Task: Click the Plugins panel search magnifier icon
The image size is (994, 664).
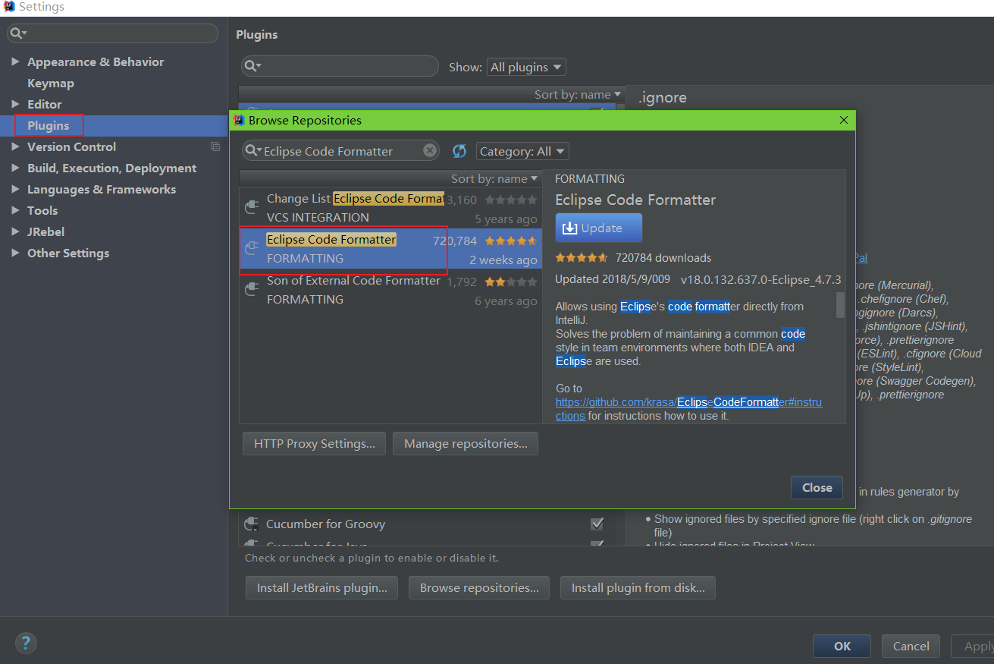Action: tap(252, 67)
